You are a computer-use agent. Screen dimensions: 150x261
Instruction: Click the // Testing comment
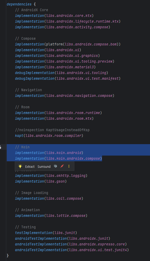click(x=26, y=227)
